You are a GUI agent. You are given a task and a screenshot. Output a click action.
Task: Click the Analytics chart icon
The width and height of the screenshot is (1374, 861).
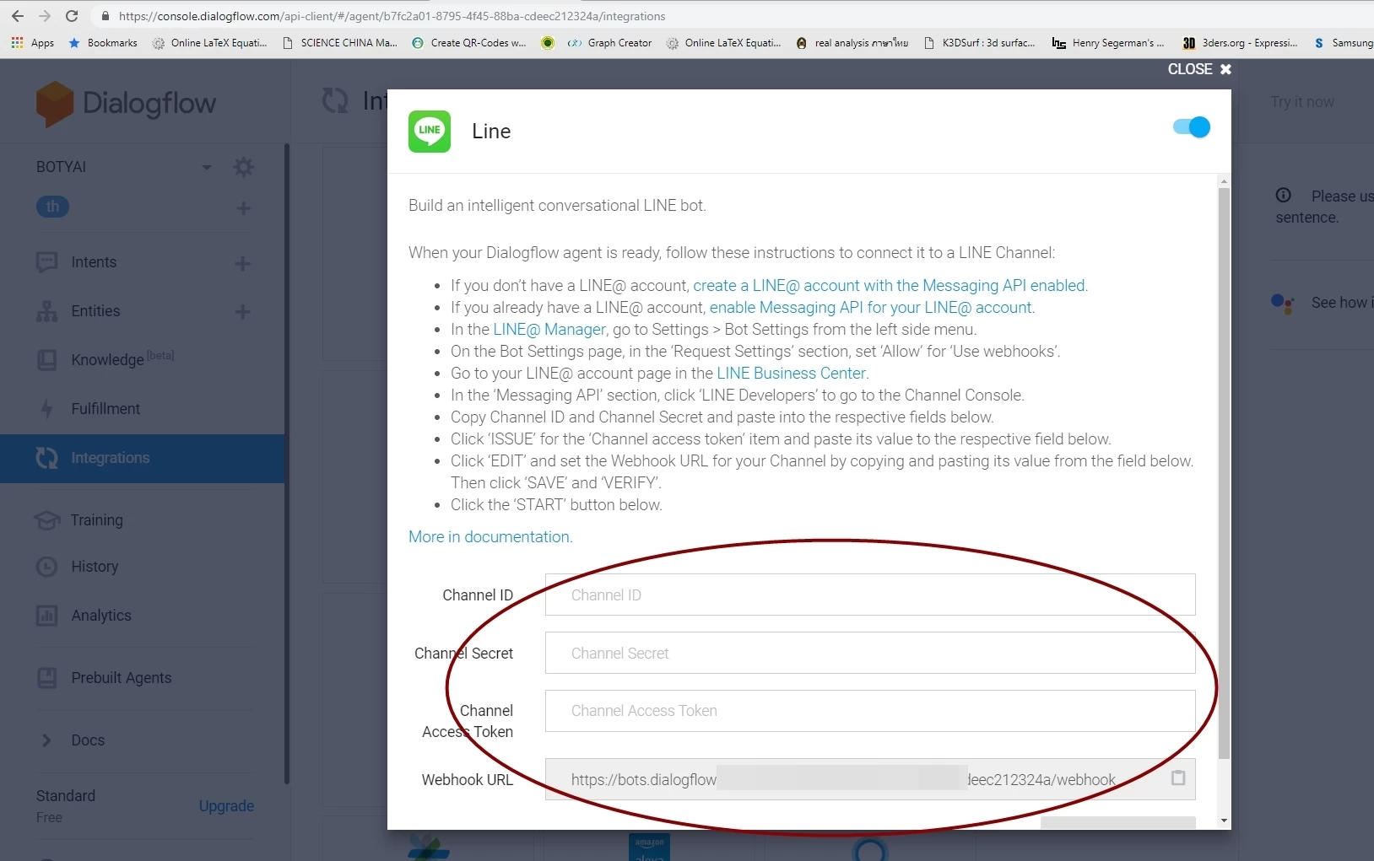tap(47, 616)
